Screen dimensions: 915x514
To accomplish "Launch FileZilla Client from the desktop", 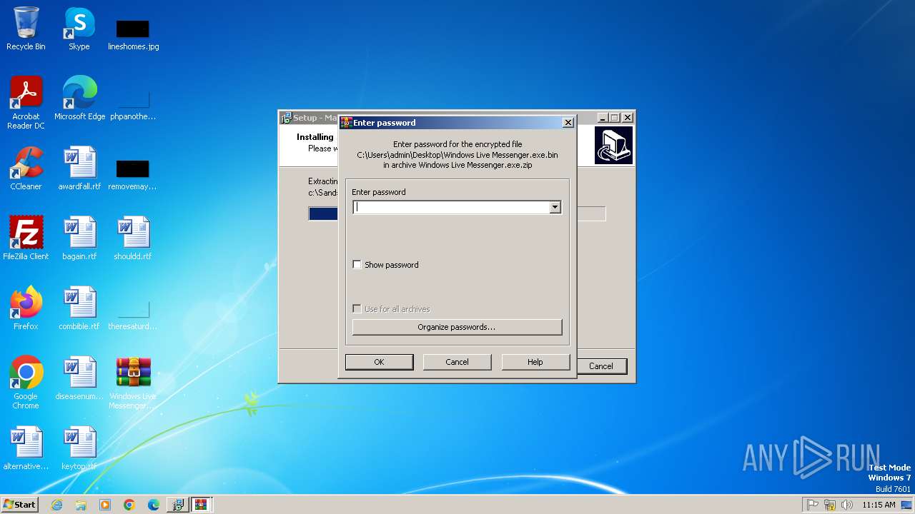I will click(x=26, y=238).
